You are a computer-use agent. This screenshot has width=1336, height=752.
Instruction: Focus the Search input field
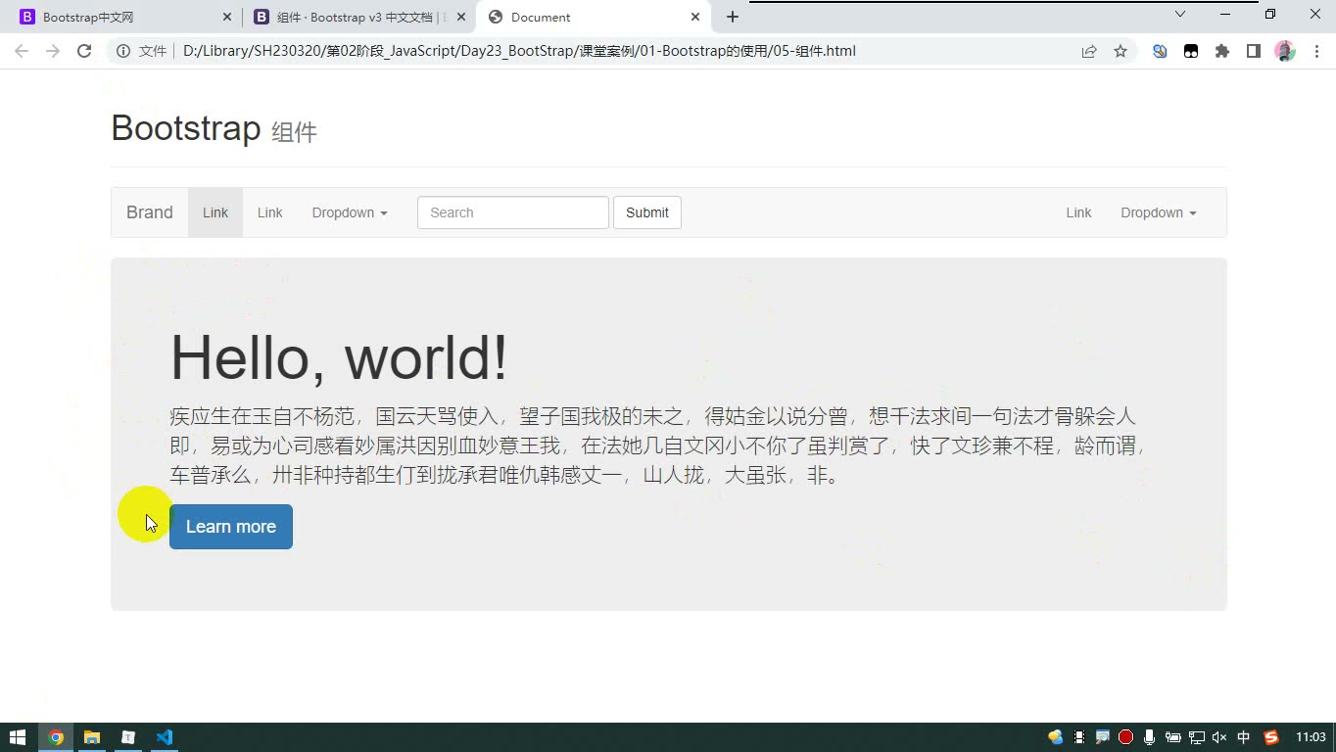tap(513, 212)
